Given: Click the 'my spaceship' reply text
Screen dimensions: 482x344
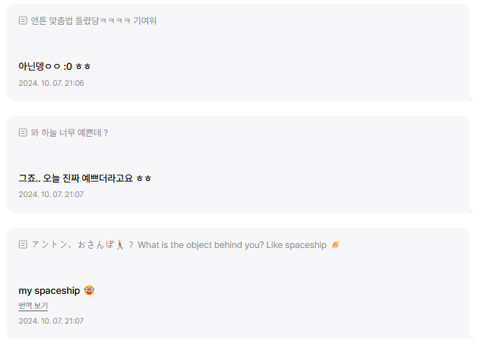Looking at the screenshot, I should click(x=50, y=290).
